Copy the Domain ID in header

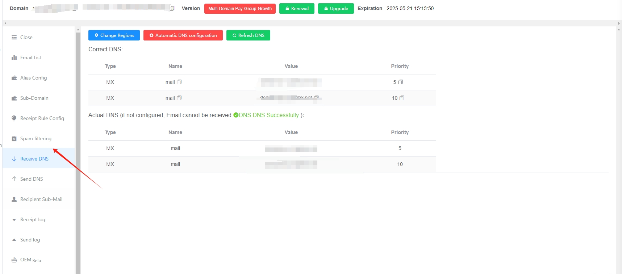tap(172, 8)
